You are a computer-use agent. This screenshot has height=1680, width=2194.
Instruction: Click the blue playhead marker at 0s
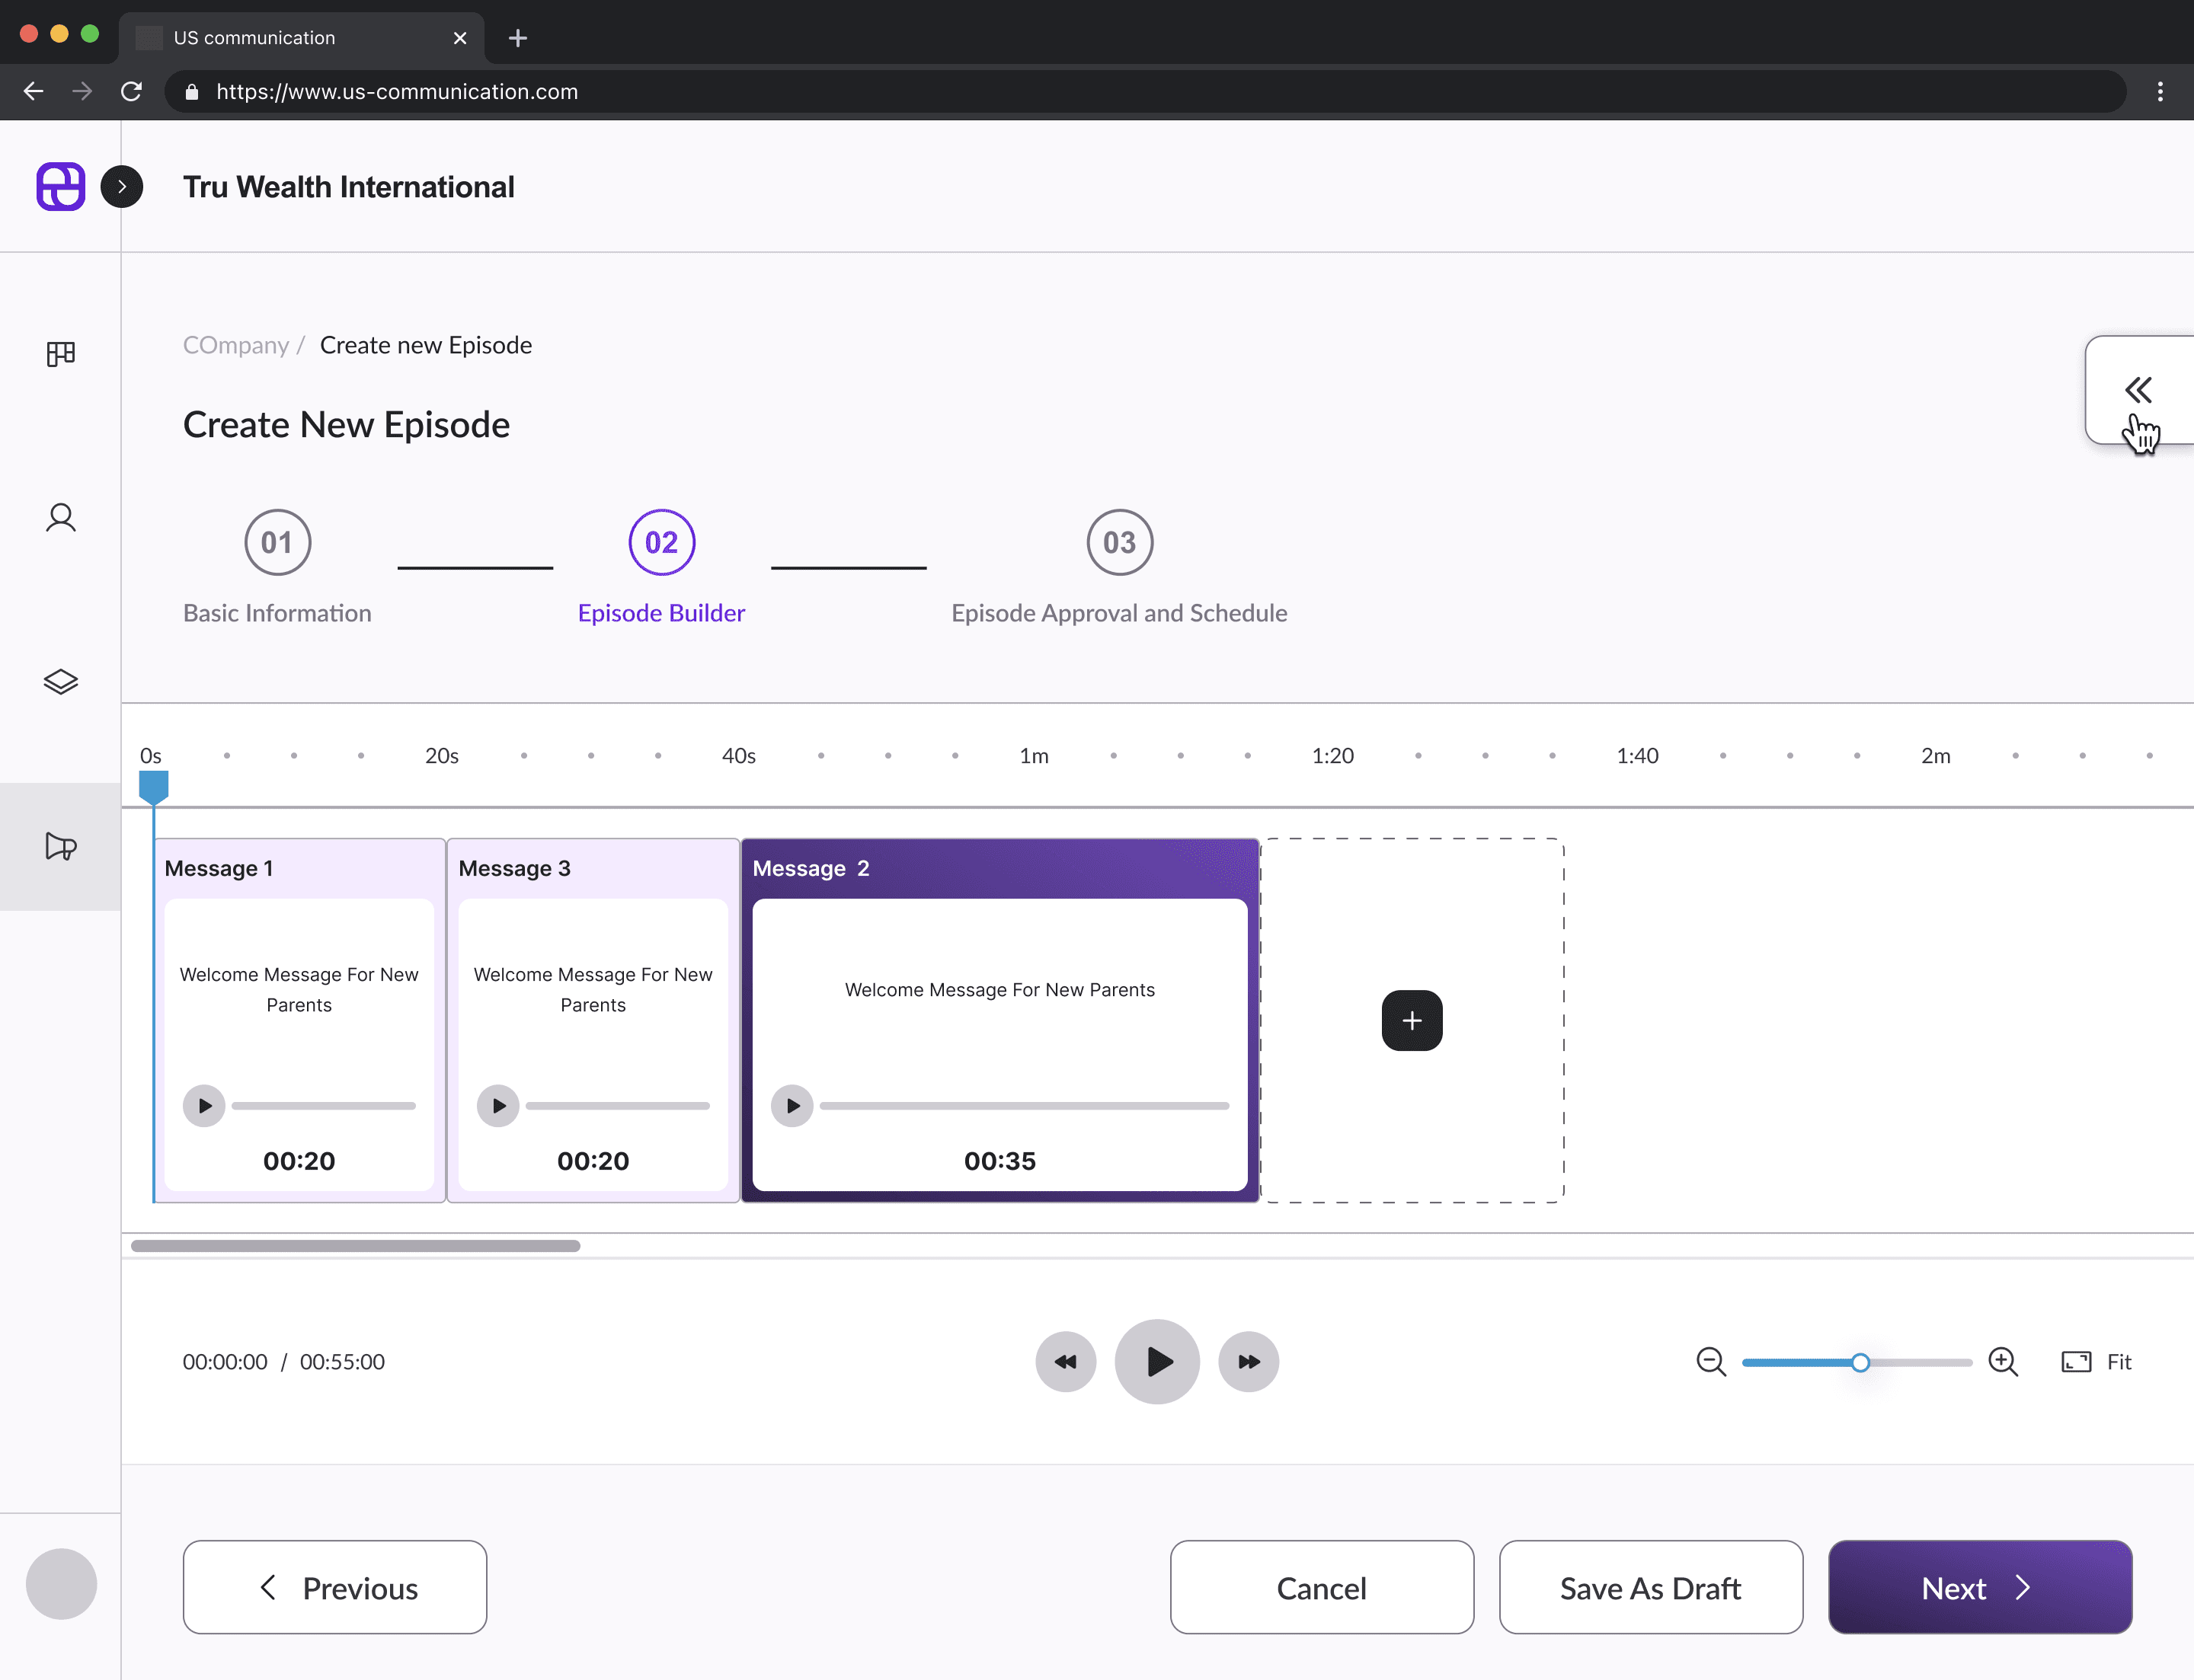[153, 787]
